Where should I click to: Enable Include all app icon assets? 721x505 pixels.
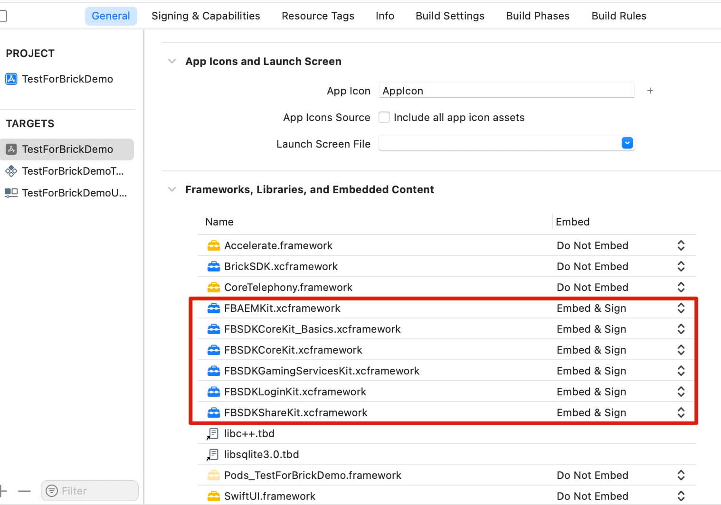(x=384, y=117)
